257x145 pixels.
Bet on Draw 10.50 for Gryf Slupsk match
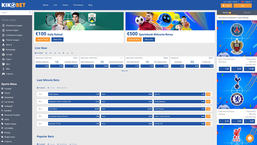pos(127,109)
